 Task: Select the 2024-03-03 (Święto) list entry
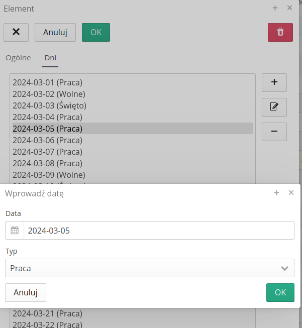(x=50, y=105)
